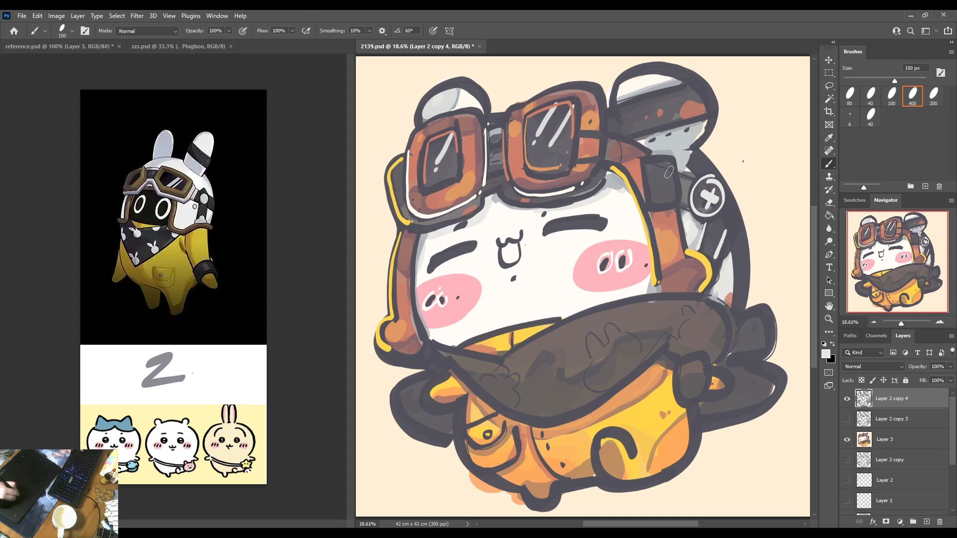Select the Crop tool
Image resolution: width=957 pixels, height=538 pixels.
pyautogui.click(x=829, y=112)
